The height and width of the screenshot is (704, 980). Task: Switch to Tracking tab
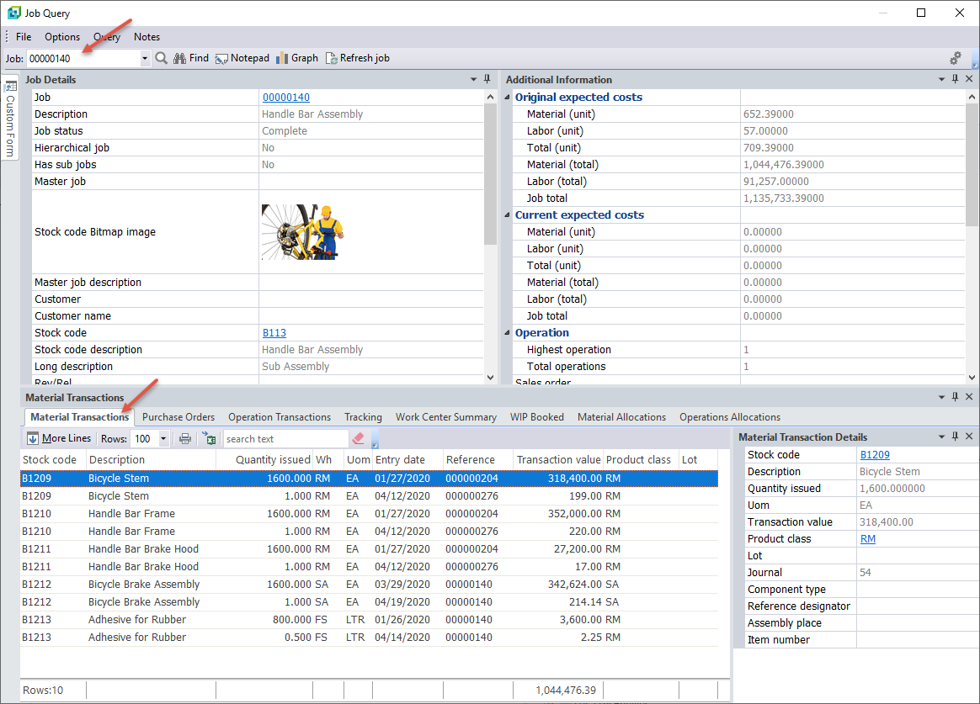tap(363, 417)
